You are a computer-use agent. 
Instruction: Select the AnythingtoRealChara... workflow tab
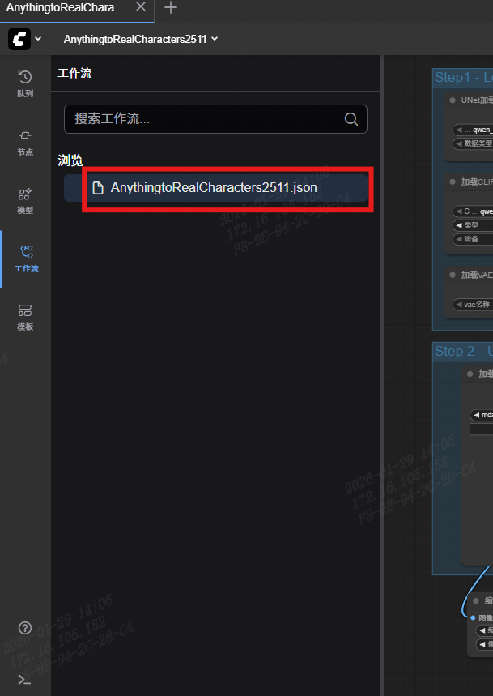[x=65, y=7]
